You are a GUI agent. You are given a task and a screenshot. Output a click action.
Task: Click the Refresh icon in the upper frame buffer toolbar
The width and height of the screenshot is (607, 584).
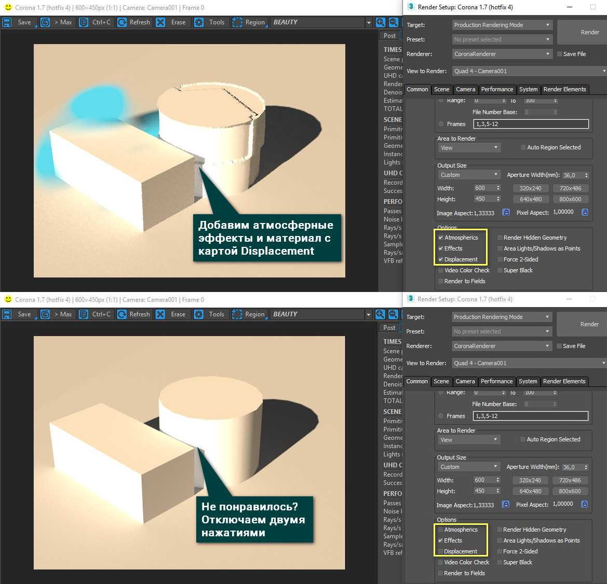tap(122, 22)
